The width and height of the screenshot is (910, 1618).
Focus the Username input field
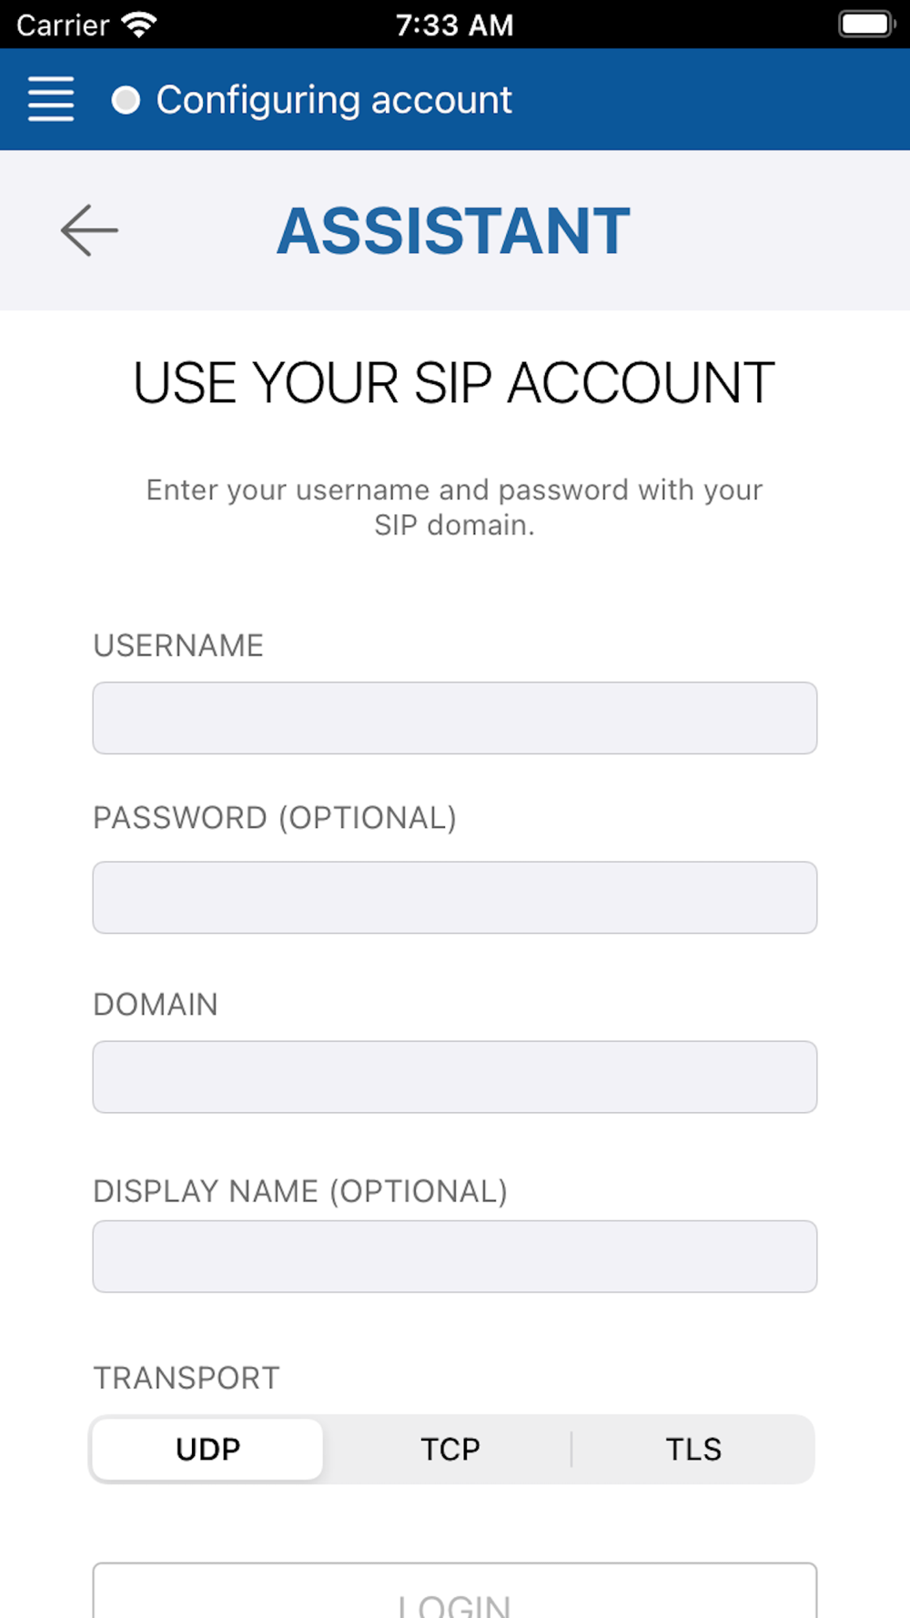(x=455, y=718)
